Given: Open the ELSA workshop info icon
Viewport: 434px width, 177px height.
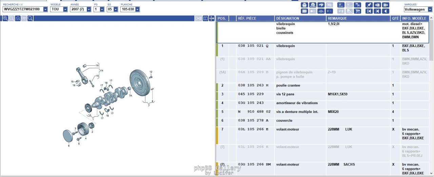Looking at the screenshot, I should point(340,5).
